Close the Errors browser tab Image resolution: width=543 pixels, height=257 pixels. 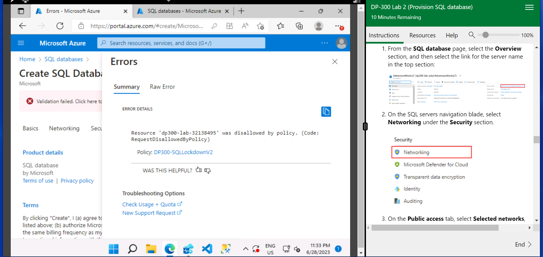click(x=126, y=11)
